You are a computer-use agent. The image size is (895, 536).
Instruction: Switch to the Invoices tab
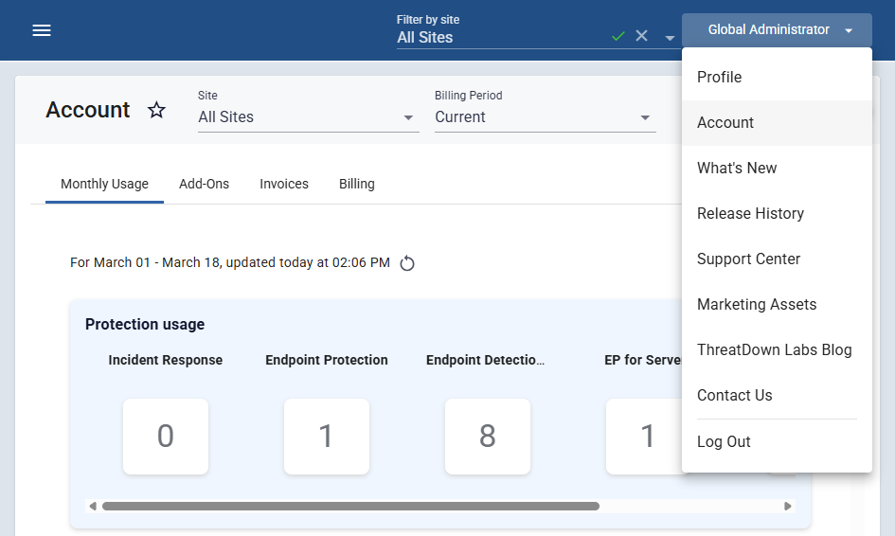tap(284, 184)
